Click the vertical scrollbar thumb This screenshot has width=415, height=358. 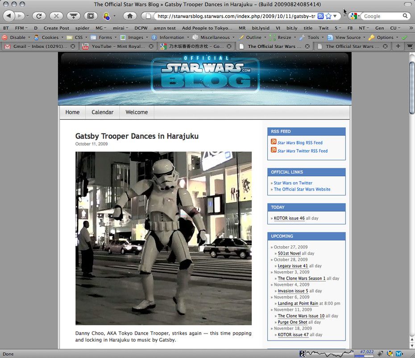[412, 88]
